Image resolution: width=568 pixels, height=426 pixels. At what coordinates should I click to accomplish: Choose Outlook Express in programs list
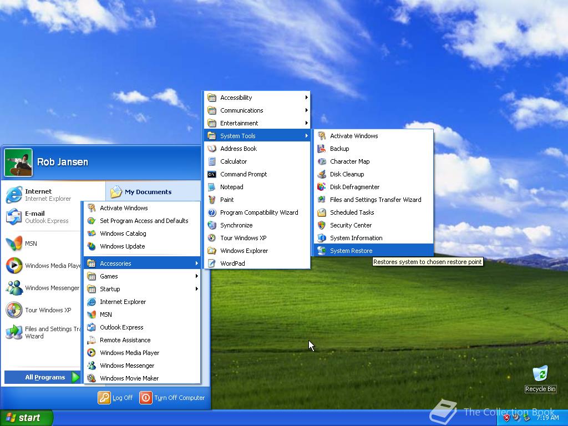point(142,327)
